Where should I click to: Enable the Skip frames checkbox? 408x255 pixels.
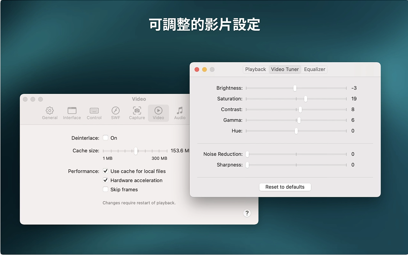coord(105,189)
